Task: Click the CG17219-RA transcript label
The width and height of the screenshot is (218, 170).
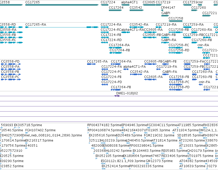Action: (x=166, y=25)
